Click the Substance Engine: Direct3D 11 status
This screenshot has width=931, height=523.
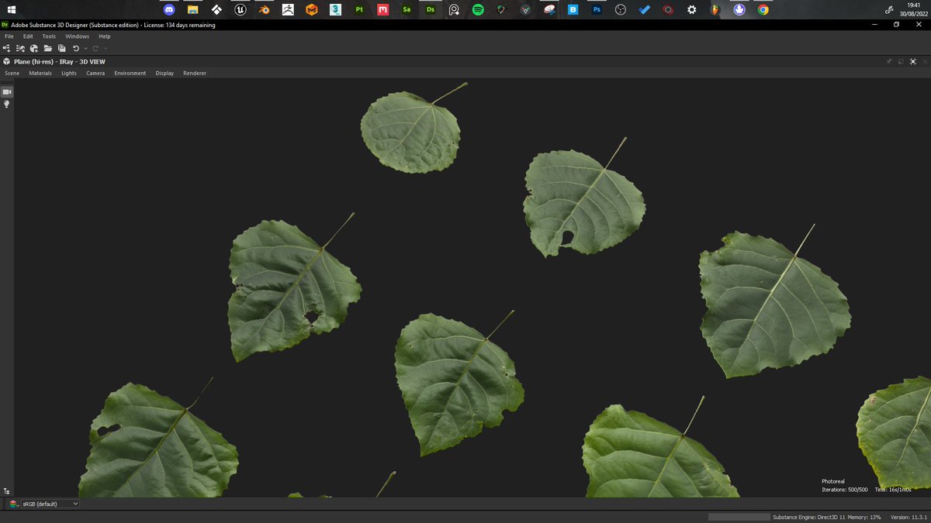[808, 517]
